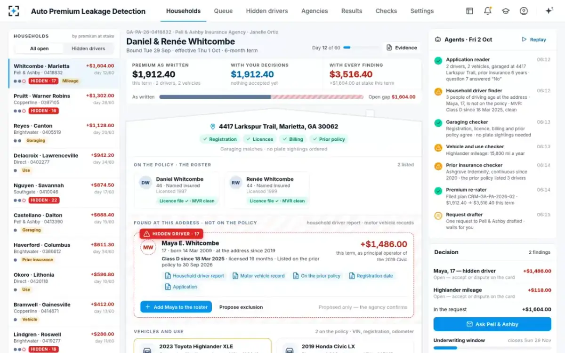Open the notifications bell

[487, 11]
